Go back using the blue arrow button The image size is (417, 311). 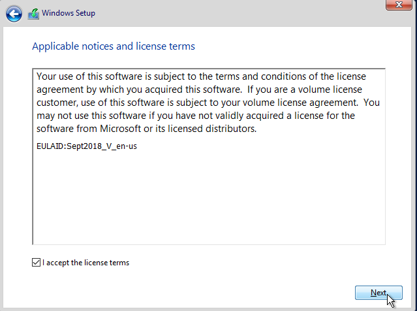click(x=14, y=14)
